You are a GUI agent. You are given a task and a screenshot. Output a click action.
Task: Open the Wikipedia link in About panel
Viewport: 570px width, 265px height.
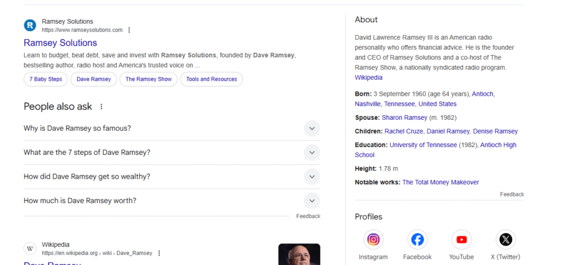click(x=368, y=78)
